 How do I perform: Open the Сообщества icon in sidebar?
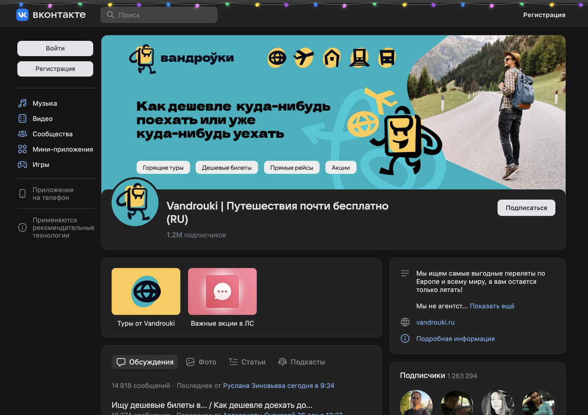pyautogui.click(x=23, y=134)
